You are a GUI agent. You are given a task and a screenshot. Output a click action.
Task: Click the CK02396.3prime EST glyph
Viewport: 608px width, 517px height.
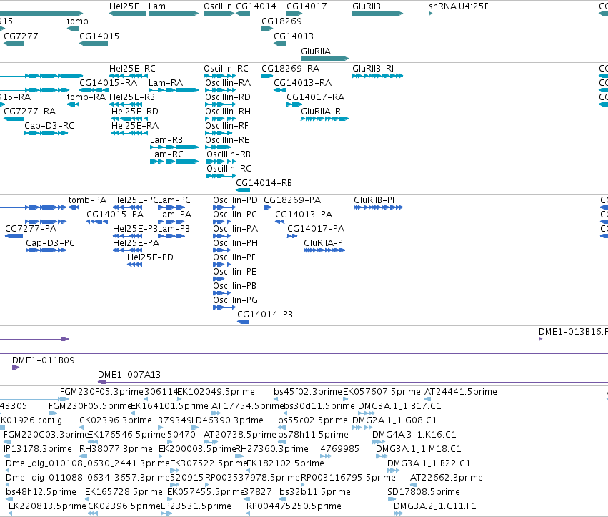click(82, 428)
